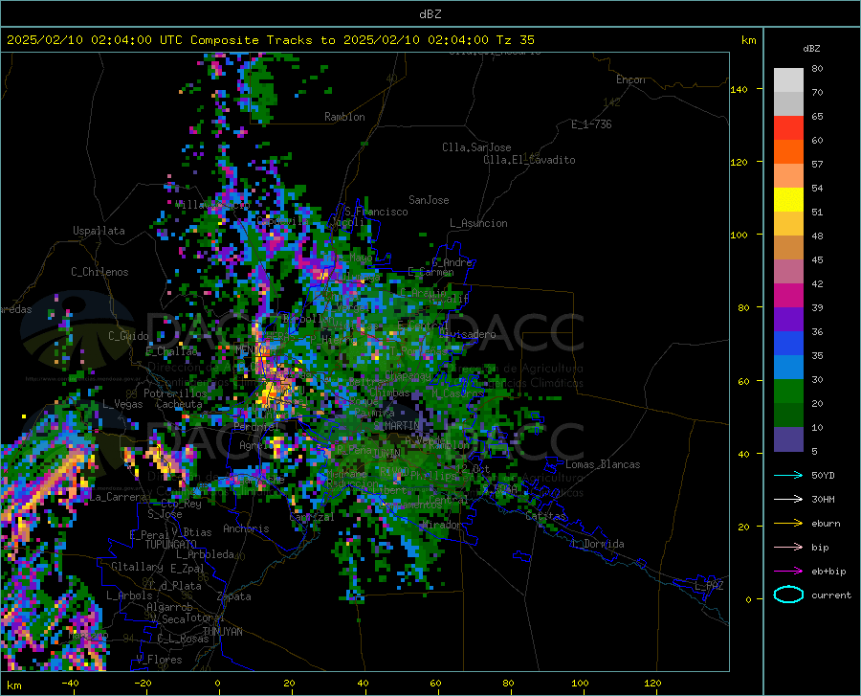Screen dimensions: 861x696
Task: Click the white 30HM arrow in the legend
Action: click(x=788, y=500)
